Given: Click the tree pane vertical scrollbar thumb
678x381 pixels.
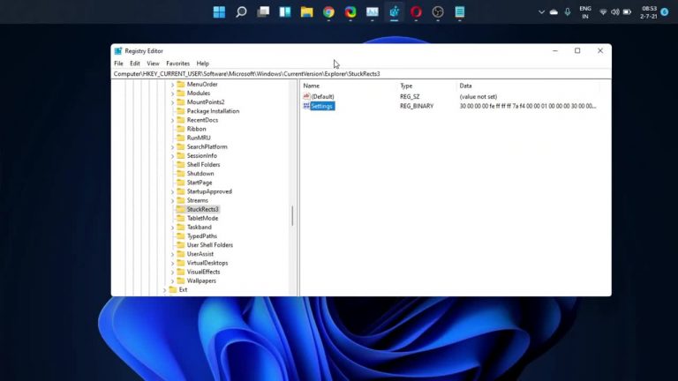Looking at the screenshot, I should (293, 215).
